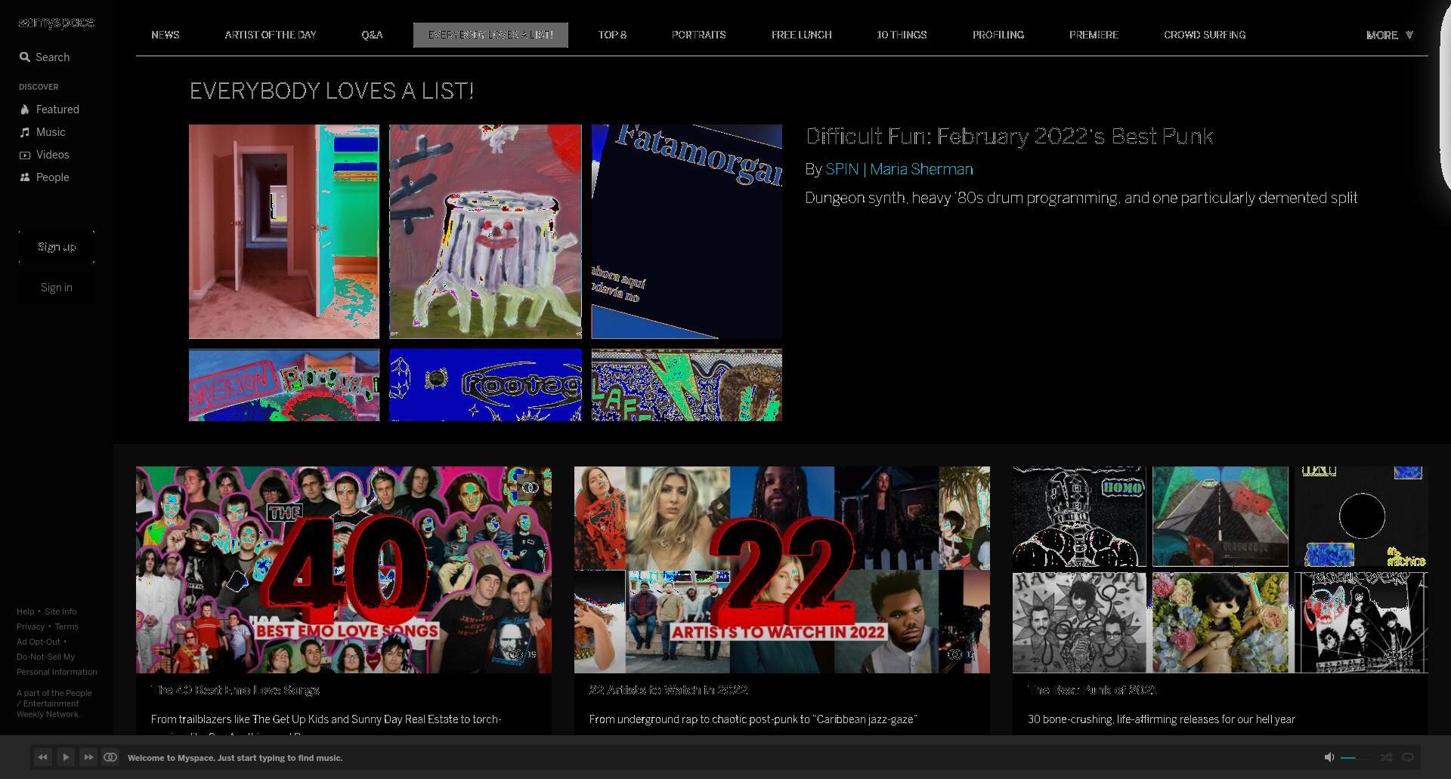1451x779 pixels.
Task: Open the TOP 8 tab
Action: pos(612,35)
